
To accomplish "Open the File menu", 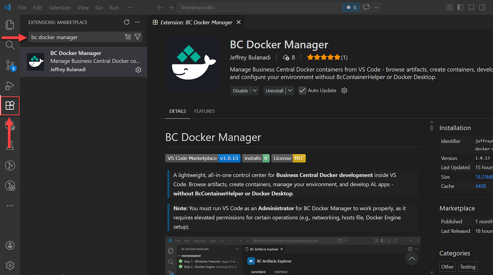I will pyautogui.click(x=22, y=7).
